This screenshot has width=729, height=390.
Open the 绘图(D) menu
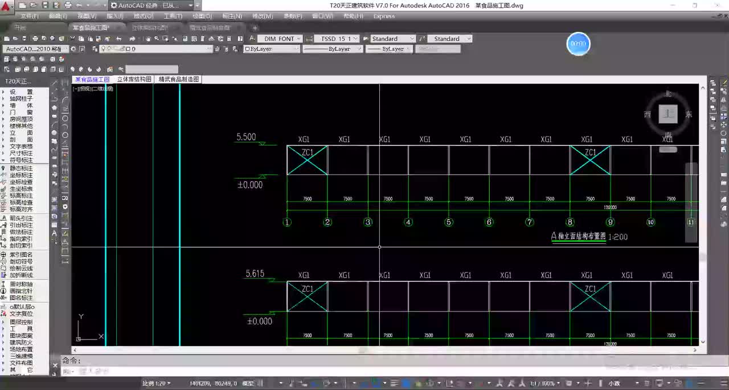click(202, 16)
